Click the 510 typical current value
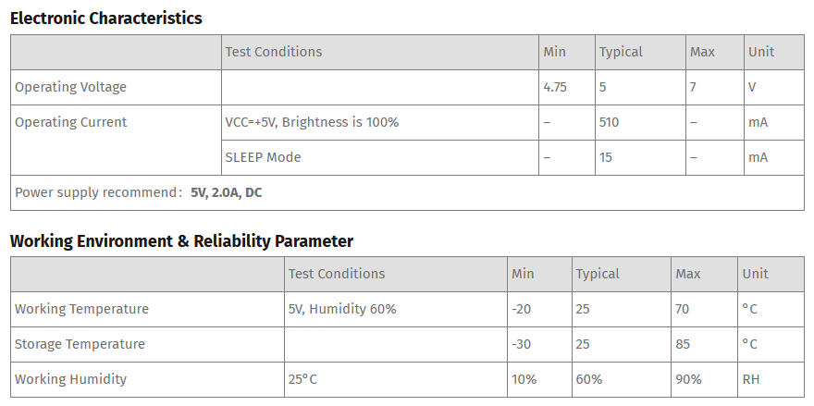The height and width of the screenshot is (406, 814). (x=609, y=122)
